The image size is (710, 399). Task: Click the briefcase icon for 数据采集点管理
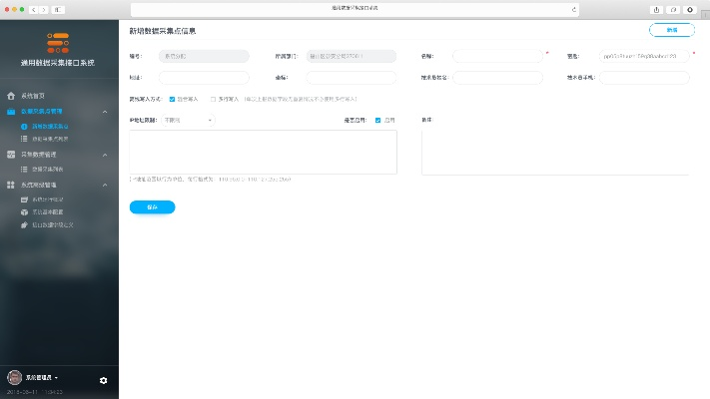(12, 112)
